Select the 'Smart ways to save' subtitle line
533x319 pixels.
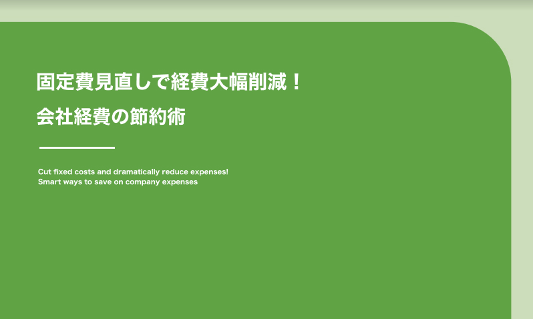(118, 182)
